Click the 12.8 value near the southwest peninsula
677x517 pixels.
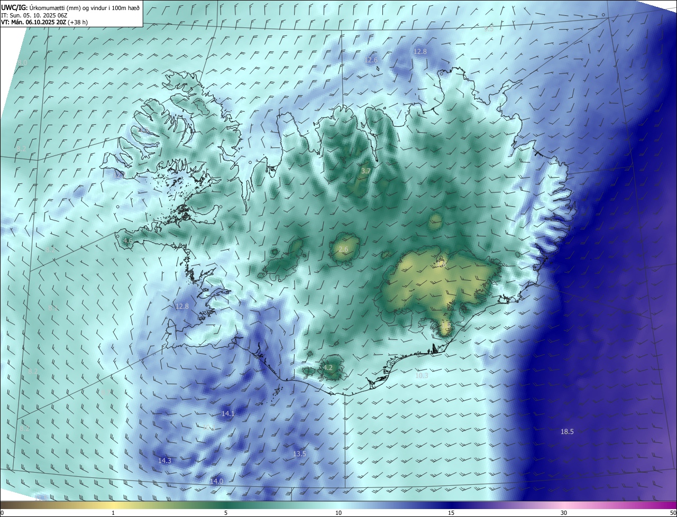182,306
